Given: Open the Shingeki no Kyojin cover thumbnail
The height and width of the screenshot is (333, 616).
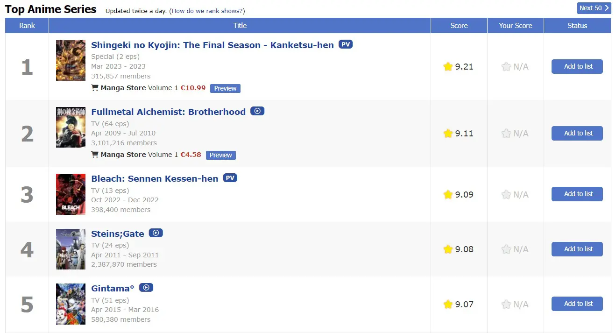Looking at the screenshot, I should pos(71,60).
